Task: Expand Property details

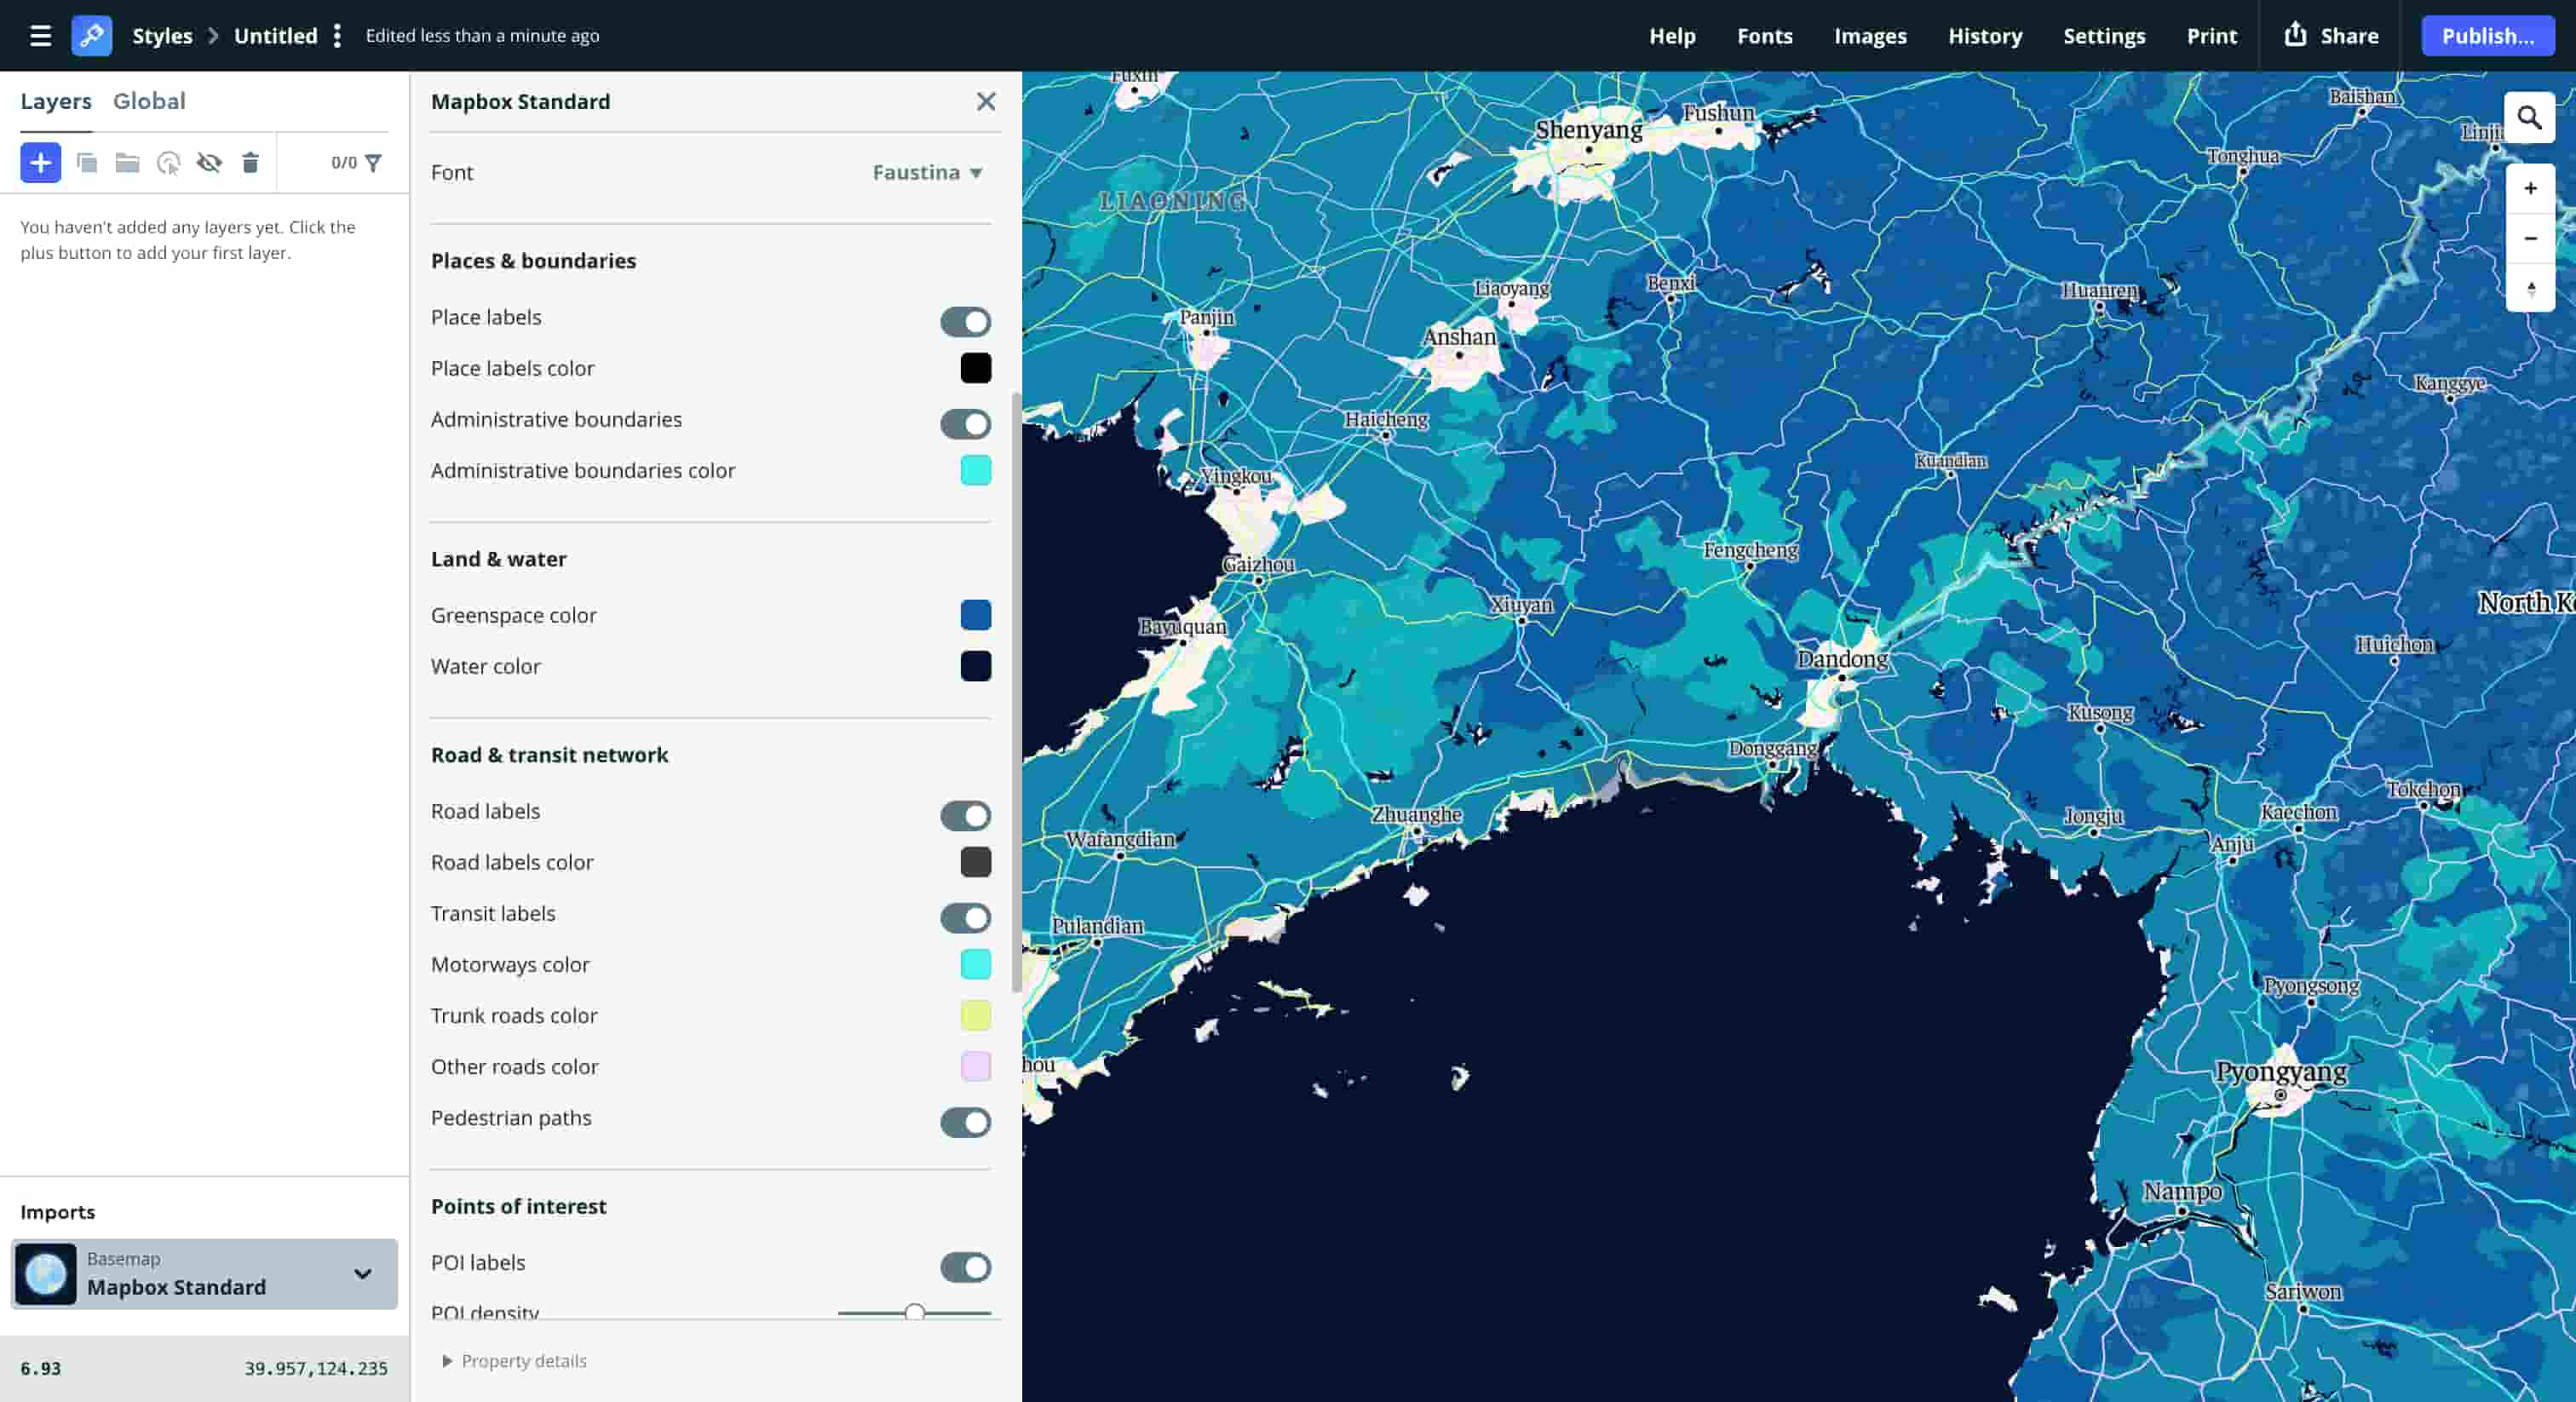Action: 514,1361
